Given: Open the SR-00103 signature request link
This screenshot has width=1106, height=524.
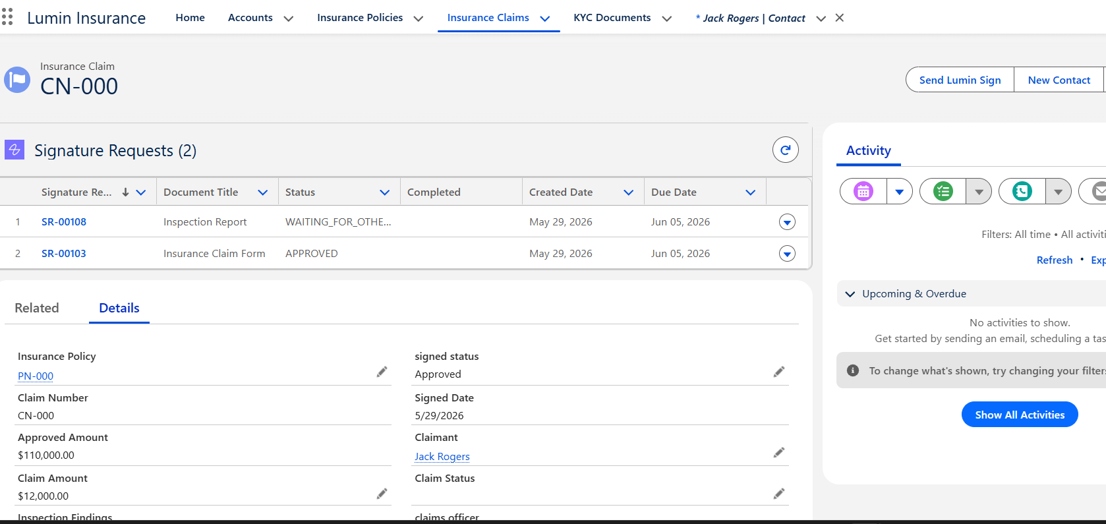Looking at the screenshot, I should 64,254.
